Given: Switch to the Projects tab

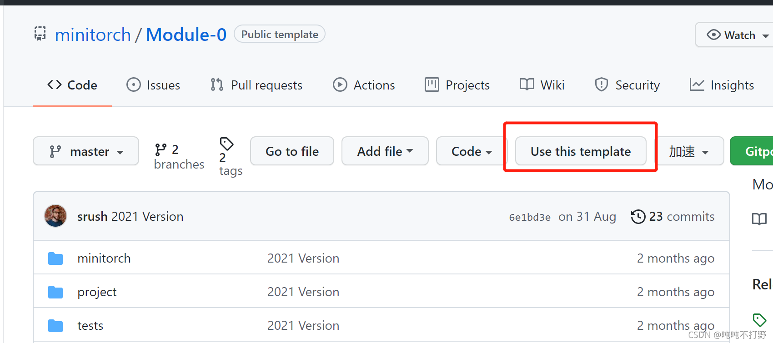Looking at the screenshot, I should 457,85.
